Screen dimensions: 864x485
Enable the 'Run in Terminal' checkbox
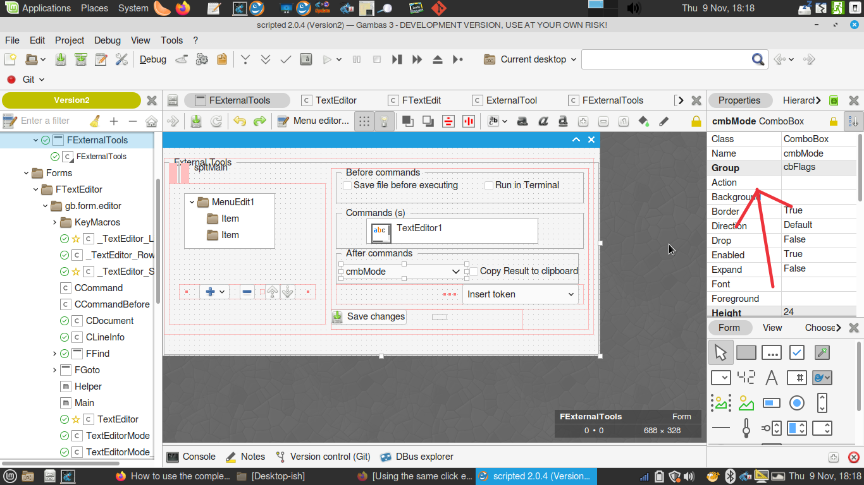click(x=489, y=186)
